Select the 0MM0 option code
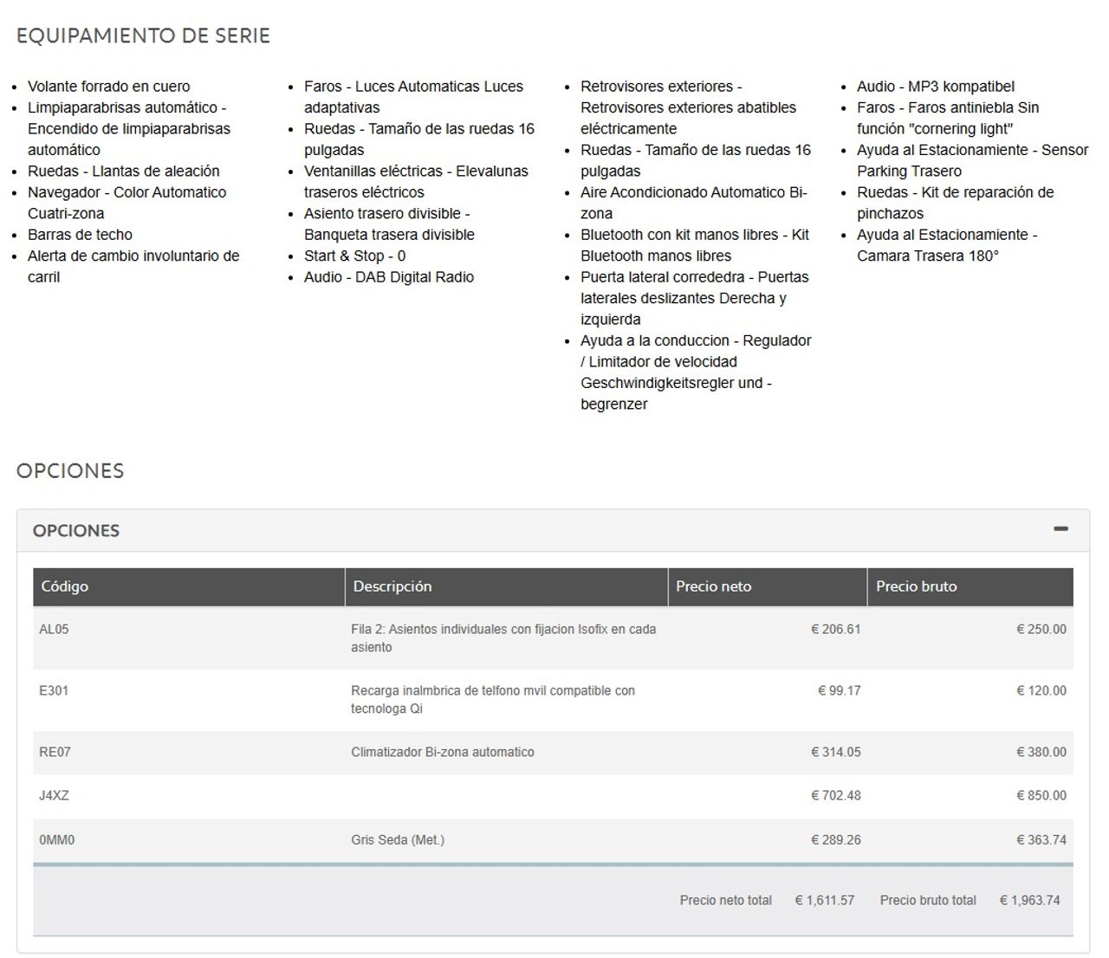The height and width of the screenshot is (958, 1109). [56, 840]
